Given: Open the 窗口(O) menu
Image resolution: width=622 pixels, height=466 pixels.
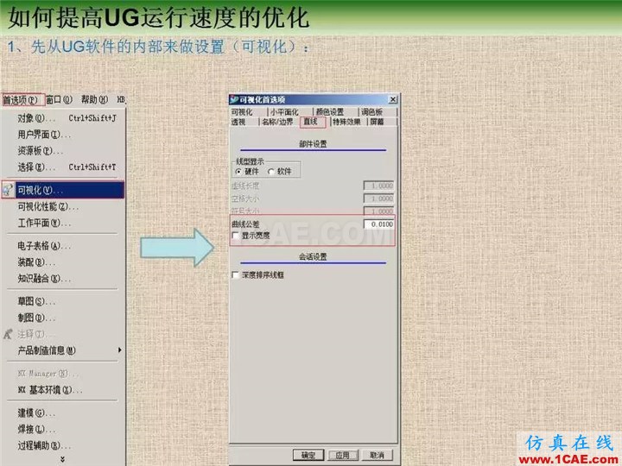Looking at the screenshot, I should coord(59,99).
